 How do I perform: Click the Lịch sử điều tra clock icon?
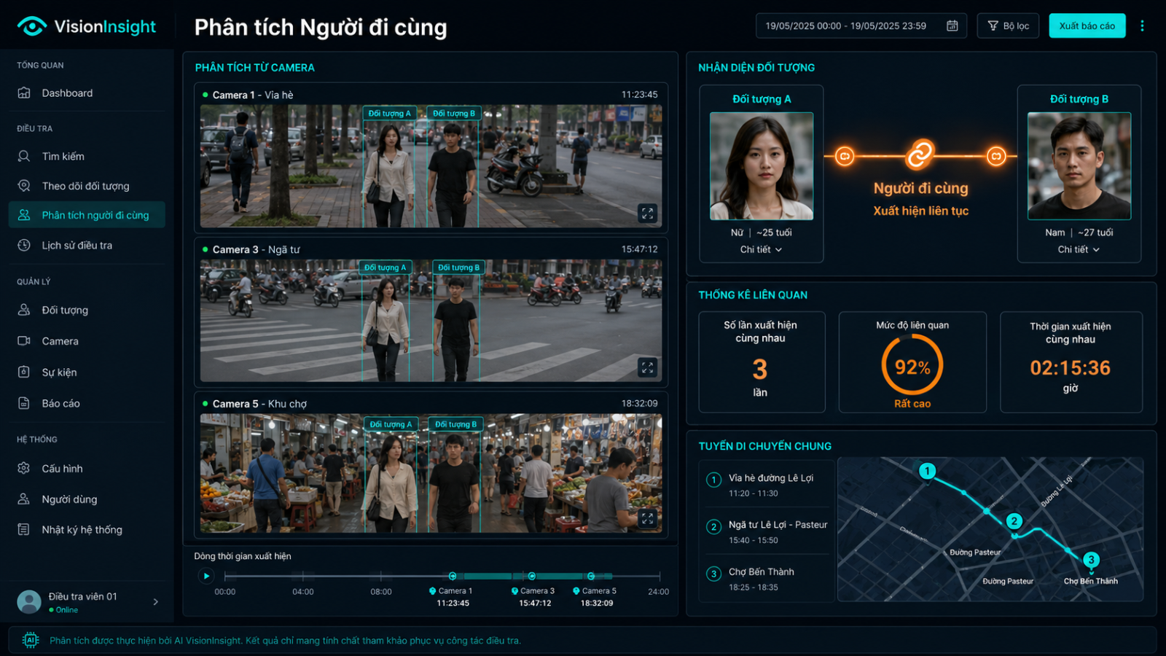(24, 245)
